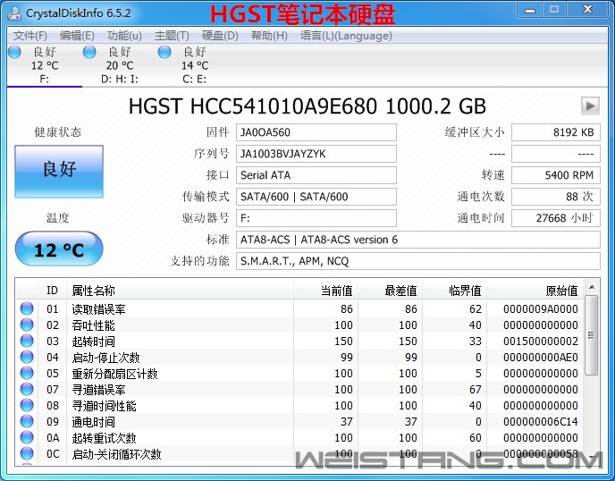615x481 pixels.
Task: Click the 原始值 column header
Action: [x=561, y=291]
